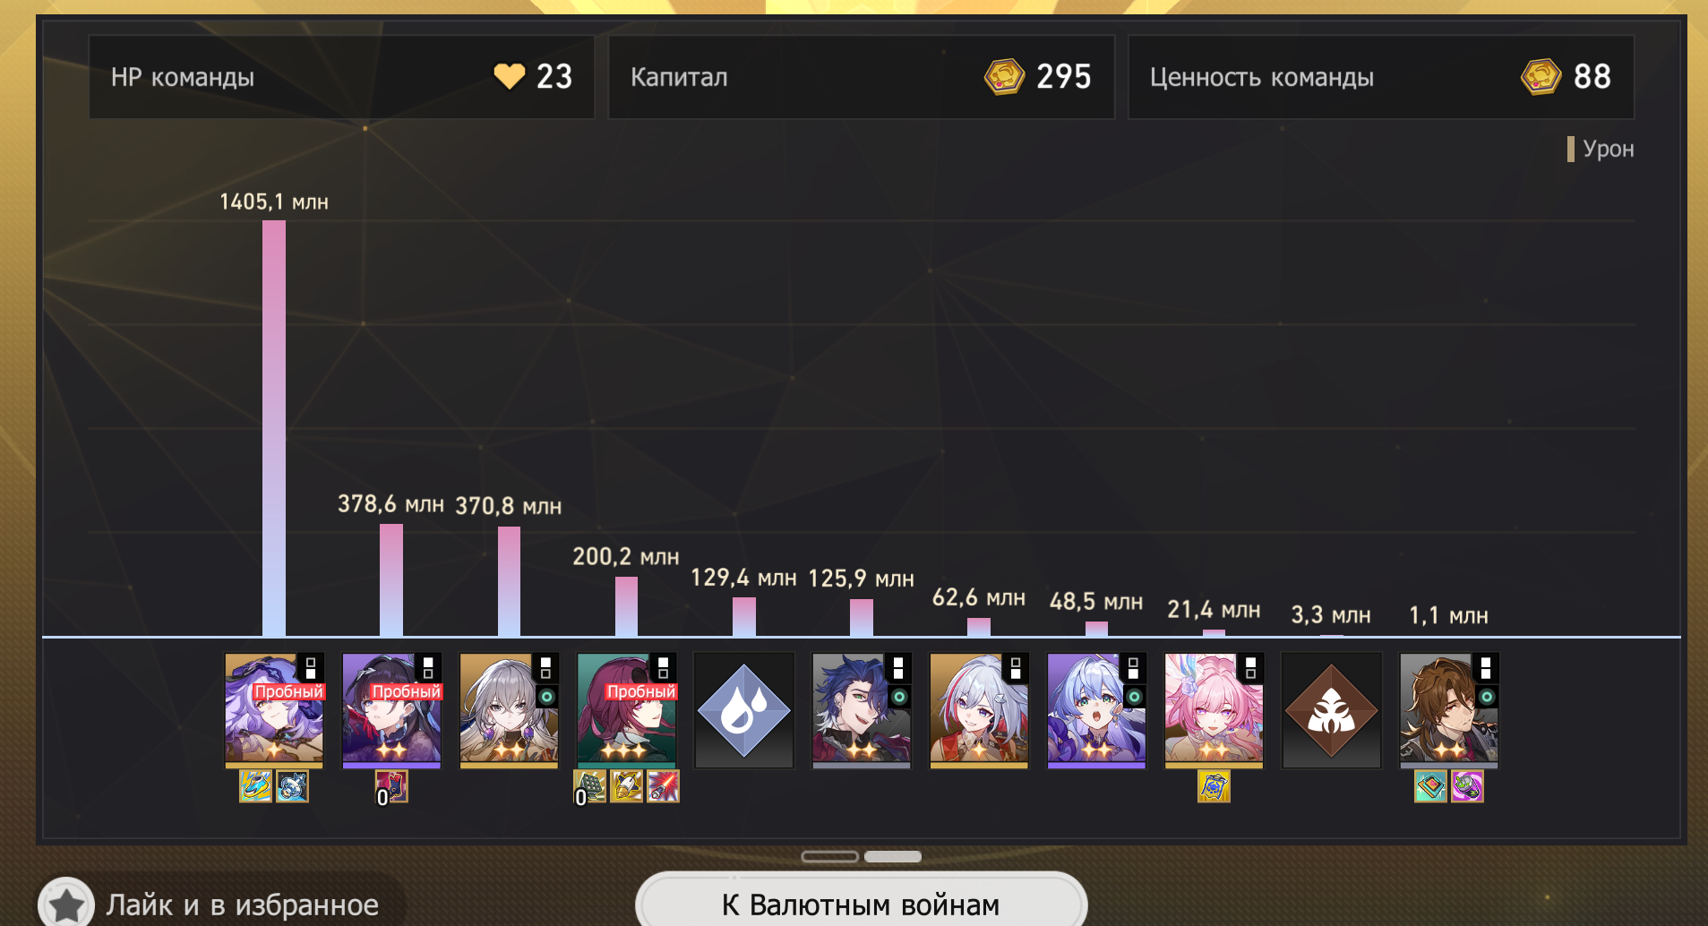Viewport: 1708px width, 926px height.
Task: Click the teal card item under the last character
Action: point(1430,786)
